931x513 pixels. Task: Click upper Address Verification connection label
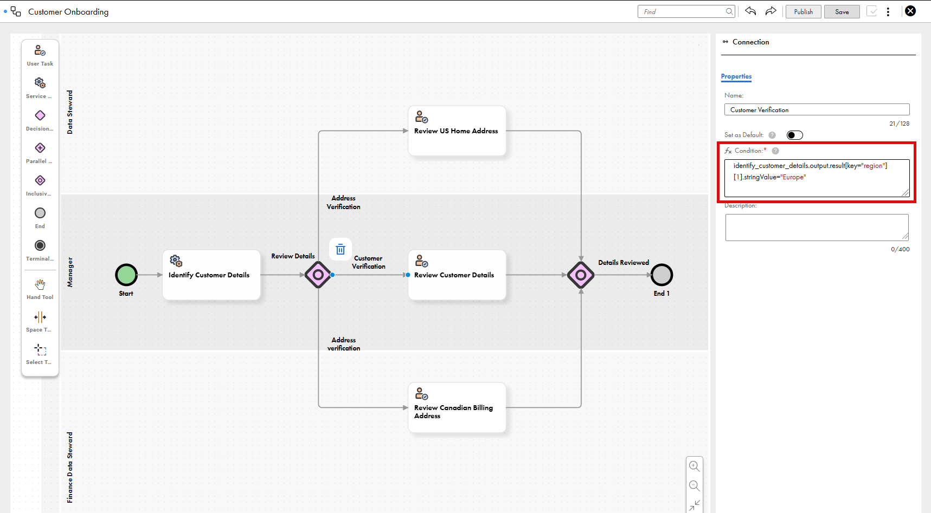[x=343, y=202]
